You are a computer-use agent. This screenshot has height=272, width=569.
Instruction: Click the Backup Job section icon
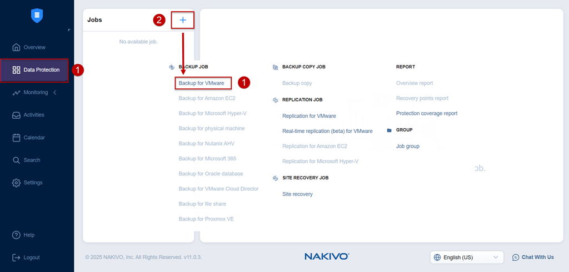click(172, 67)
